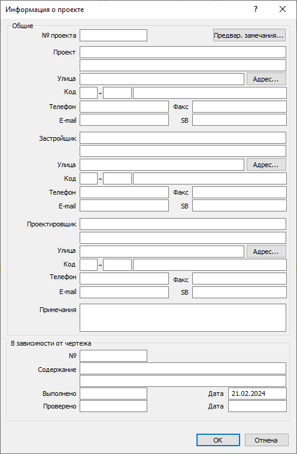Open Адрес... button in the Проект section
The image size is (297, 454).
click(x=266, y=79)
